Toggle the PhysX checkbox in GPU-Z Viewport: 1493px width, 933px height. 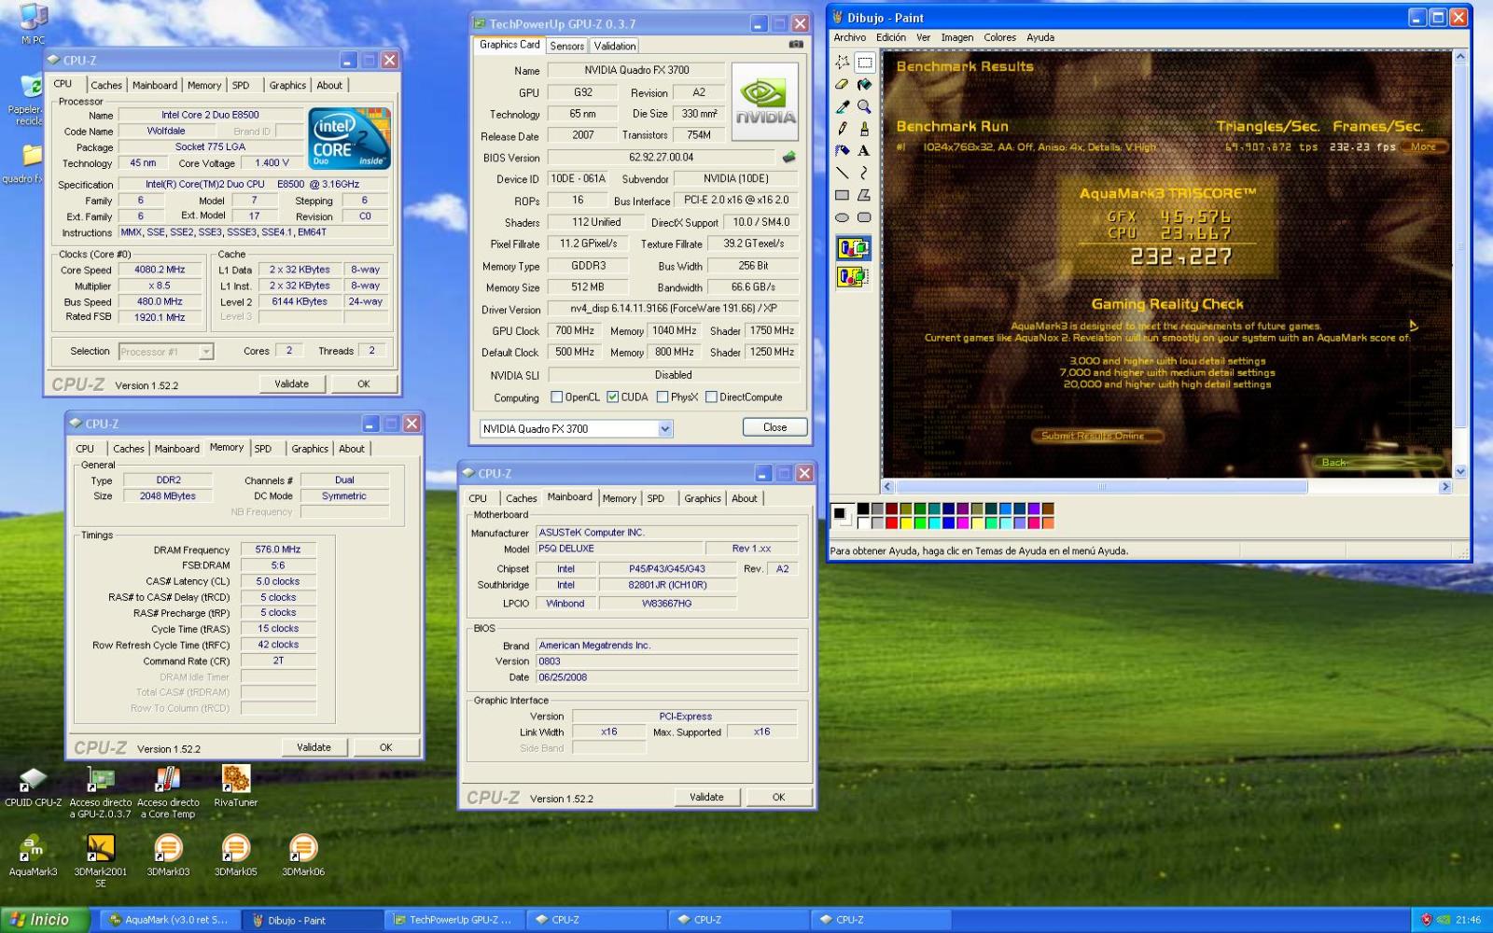click(663, 397)
